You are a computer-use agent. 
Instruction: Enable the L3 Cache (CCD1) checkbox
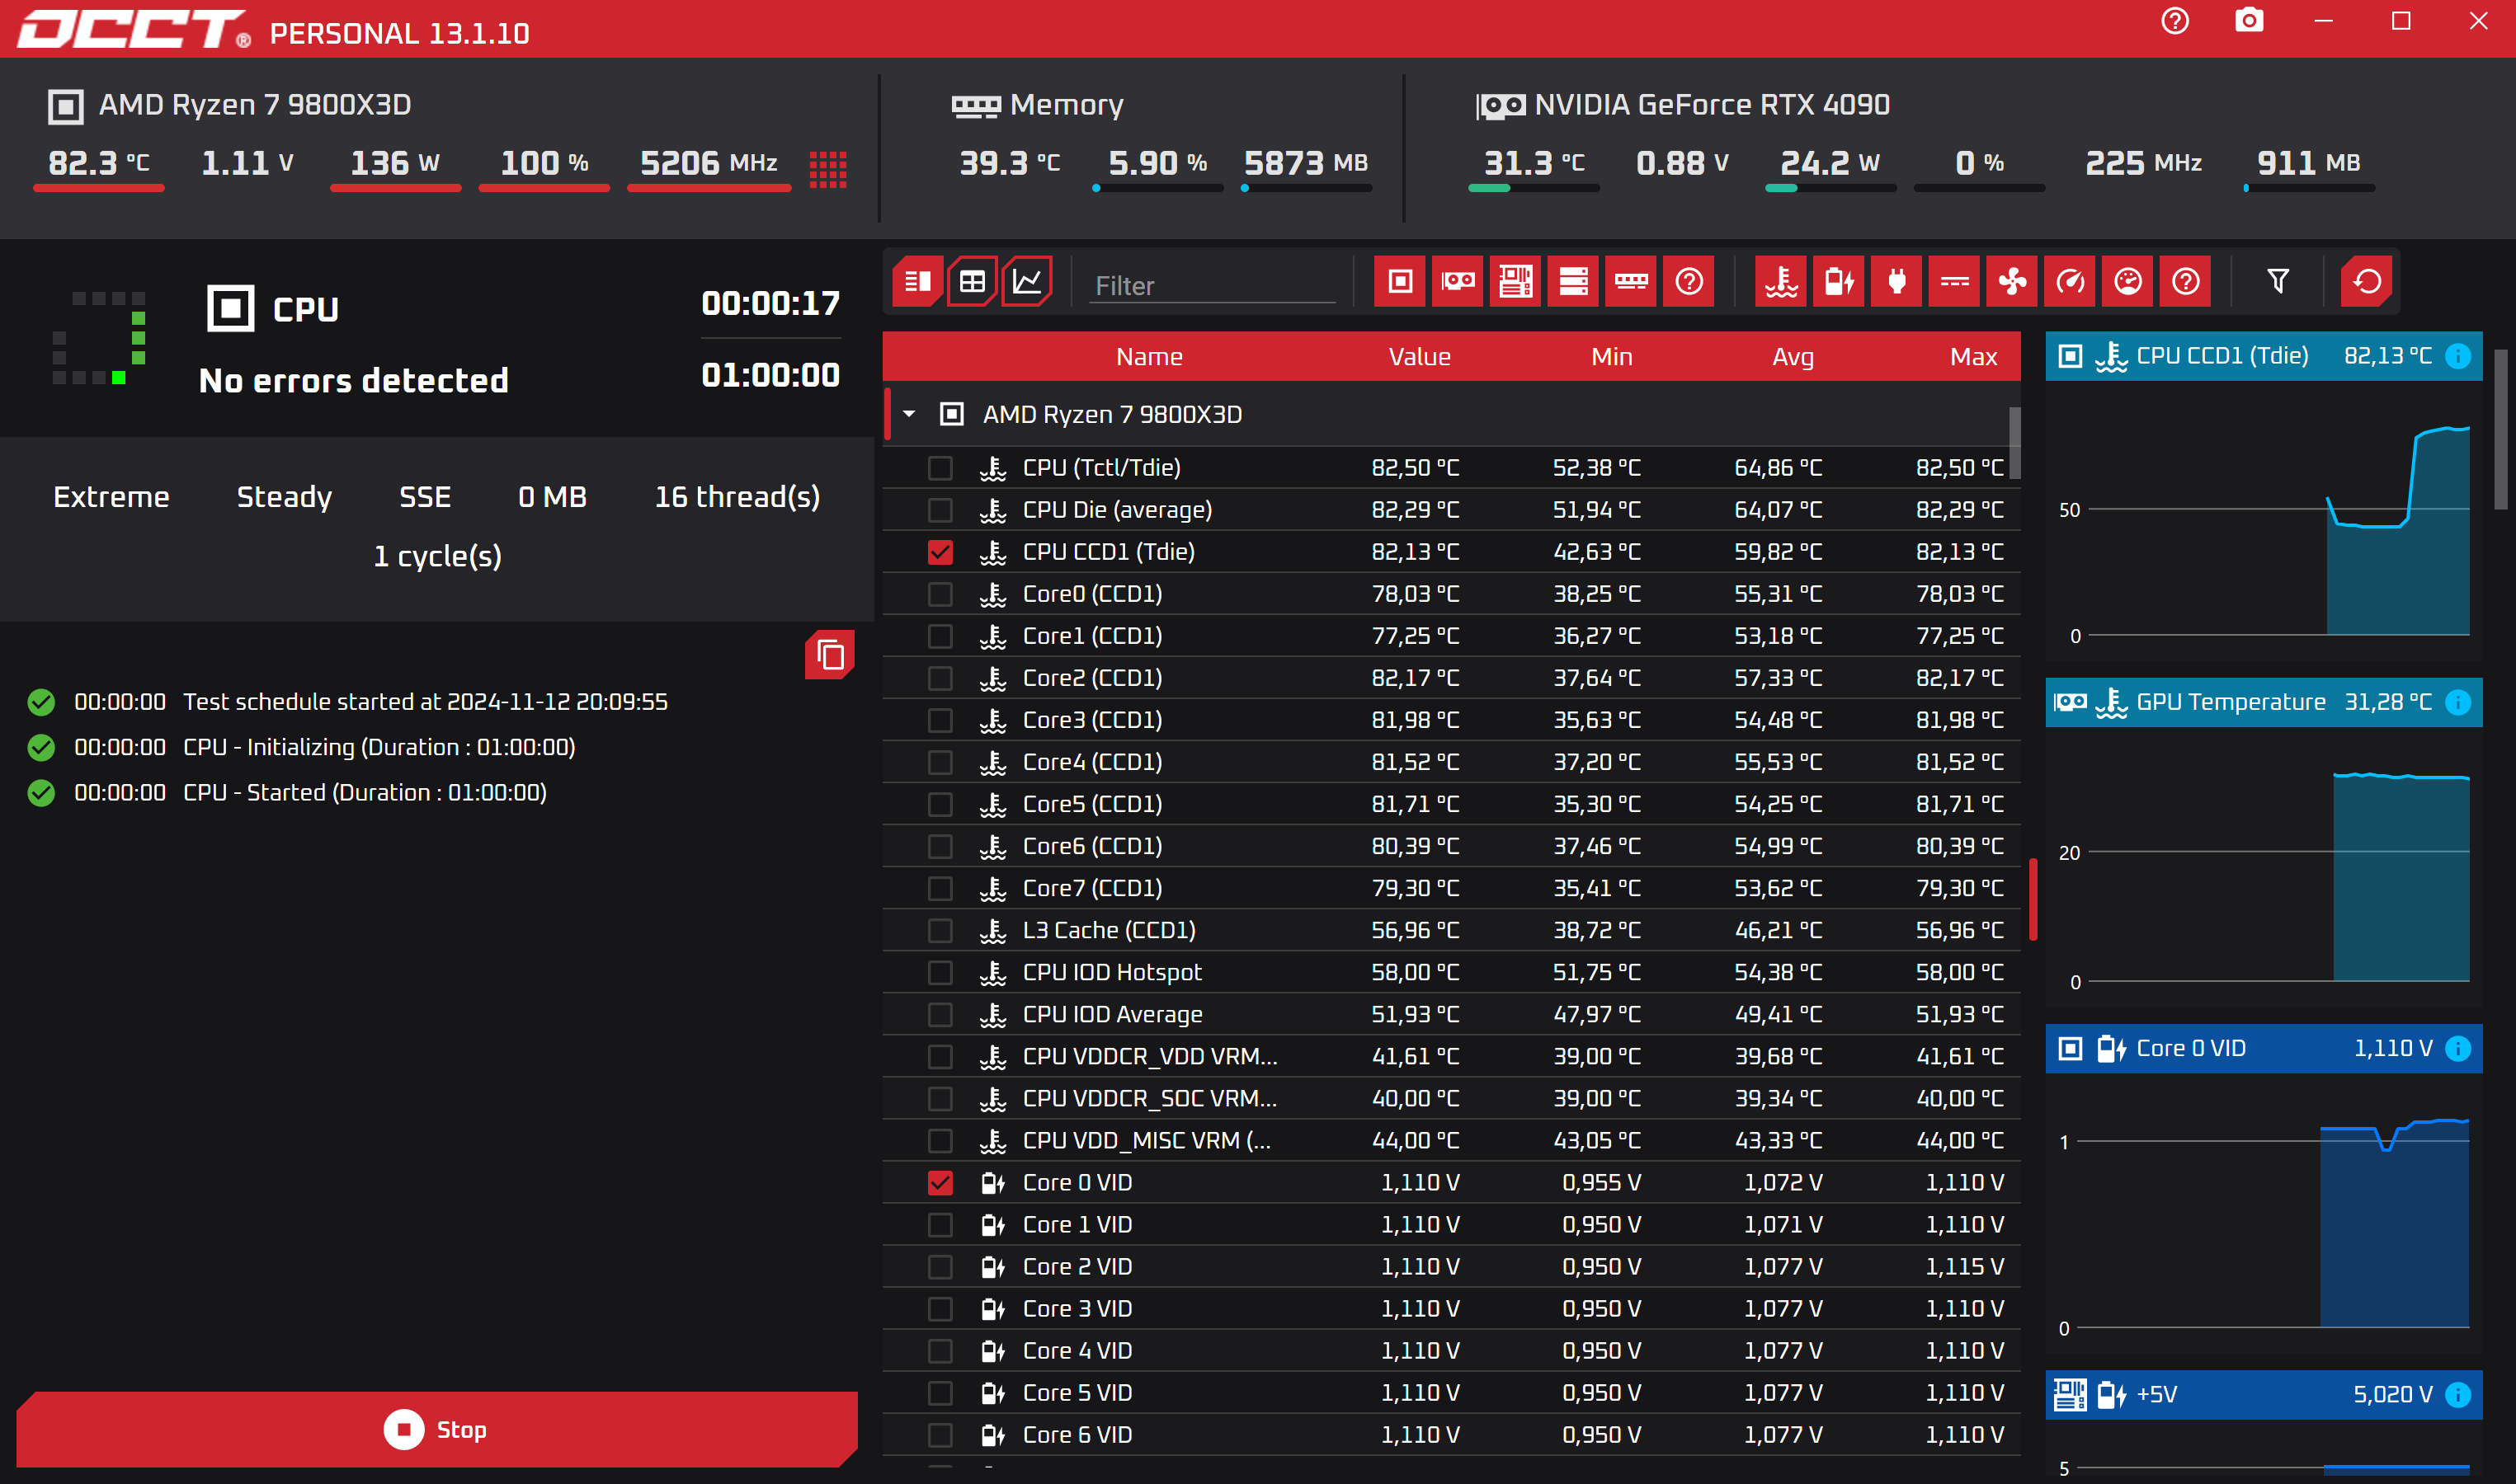[940, 931]
